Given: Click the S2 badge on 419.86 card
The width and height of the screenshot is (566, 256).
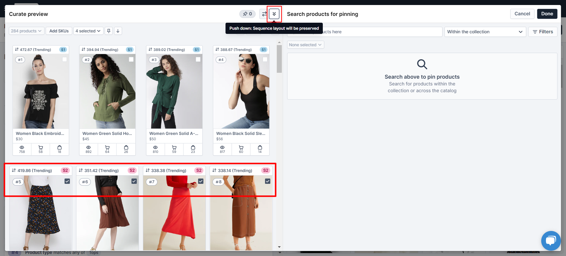Looking at the screenshot, I should pyautogui.click(x=65, y=170).
